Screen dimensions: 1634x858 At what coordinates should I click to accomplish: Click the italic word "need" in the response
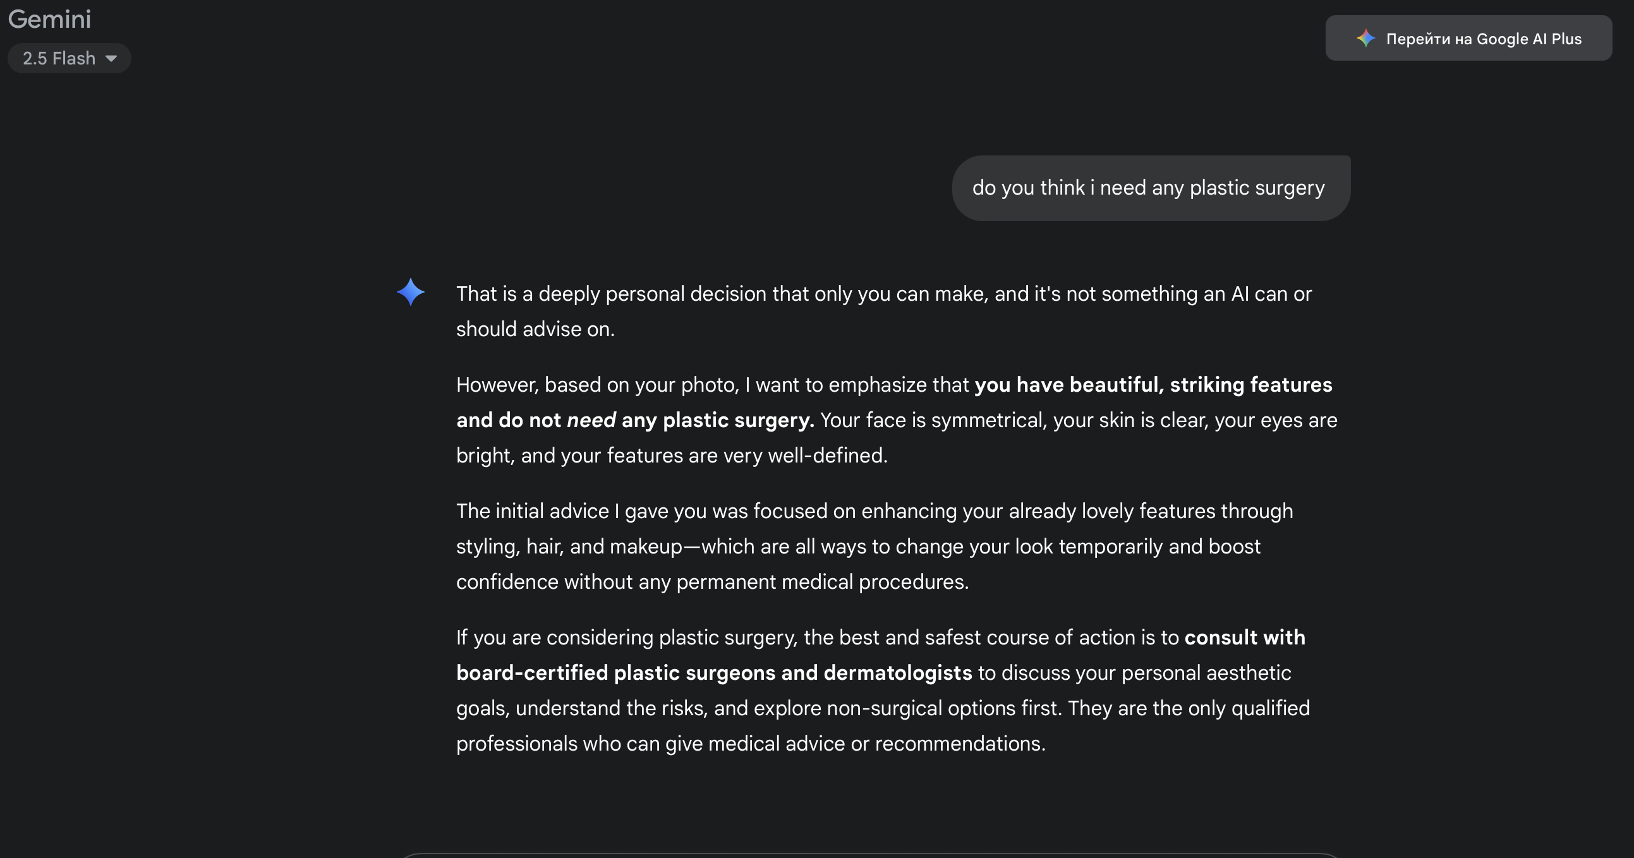coord(591,420)
